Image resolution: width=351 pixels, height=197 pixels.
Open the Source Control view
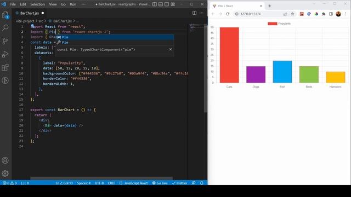click(x=5, y=41)
